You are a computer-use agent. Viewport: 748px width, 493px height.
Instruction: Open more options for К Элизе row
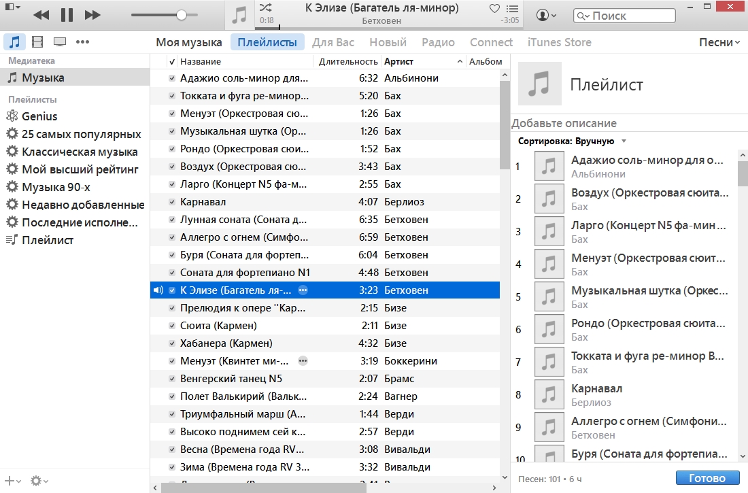coord(303,290)
